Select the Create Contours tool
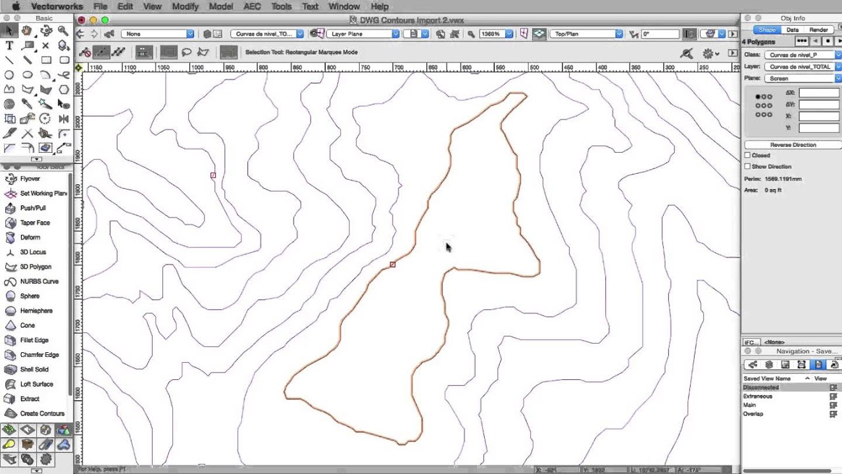This screenshot has height=474, width=842. click(35, 413)
